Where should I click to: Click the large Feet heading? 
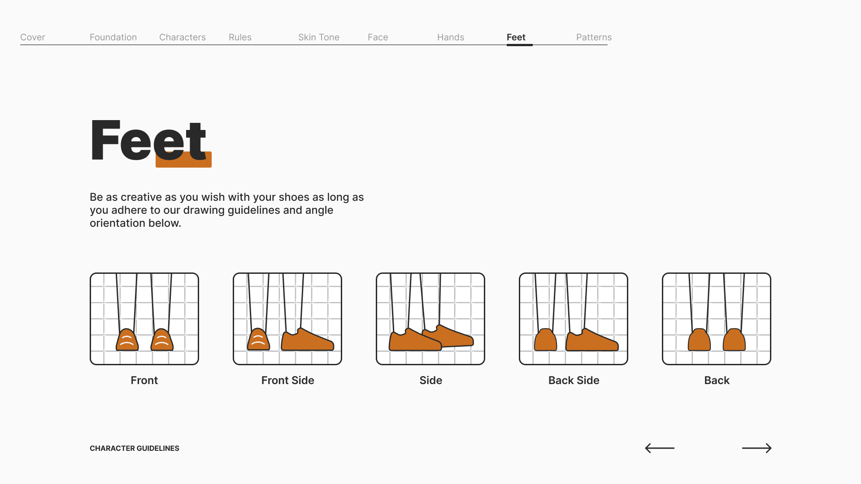coord(149,140)
